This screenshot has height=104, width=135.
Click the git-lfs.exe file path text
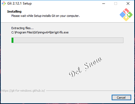tap(40, 32)
